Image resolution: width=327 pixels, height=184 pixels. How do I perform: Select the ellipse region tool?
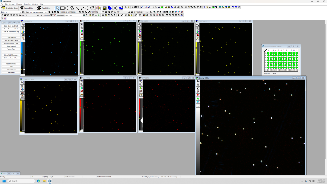(x=67, y=8)
